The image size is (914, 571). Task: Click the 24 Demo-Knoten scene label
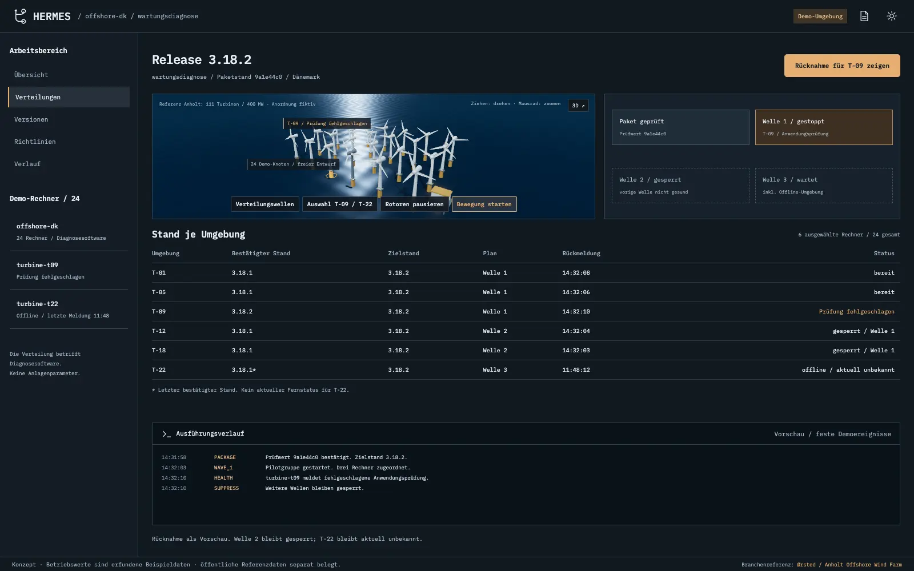pyautogui.click(x=293, y=164)
